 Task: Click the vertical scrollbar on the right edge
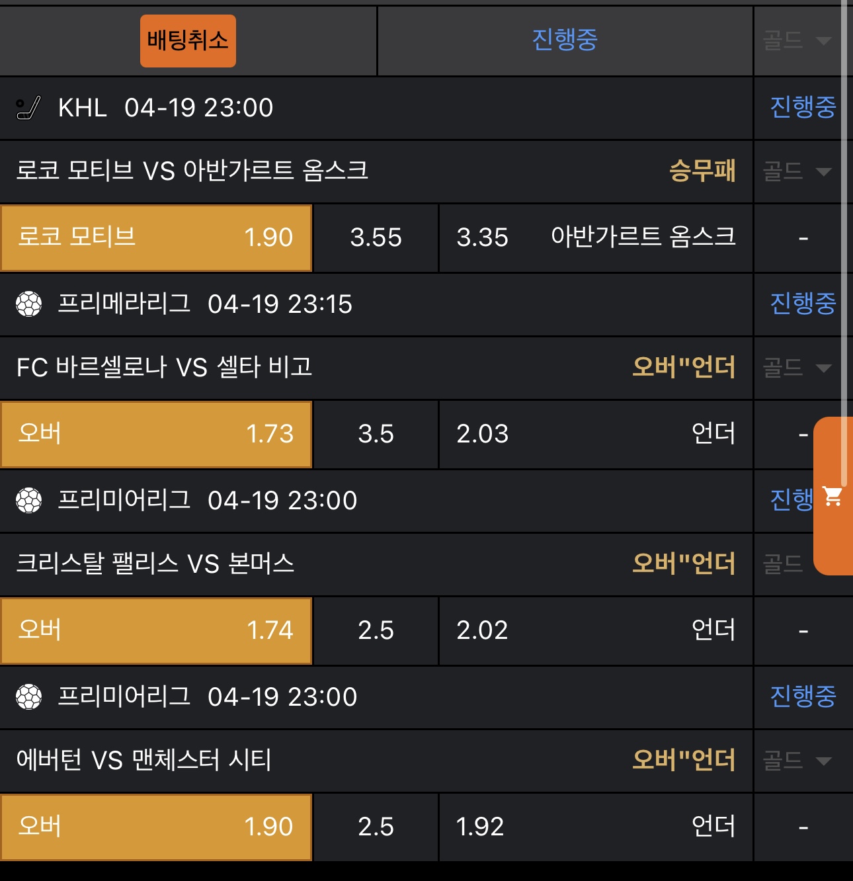tap(844, 198)
